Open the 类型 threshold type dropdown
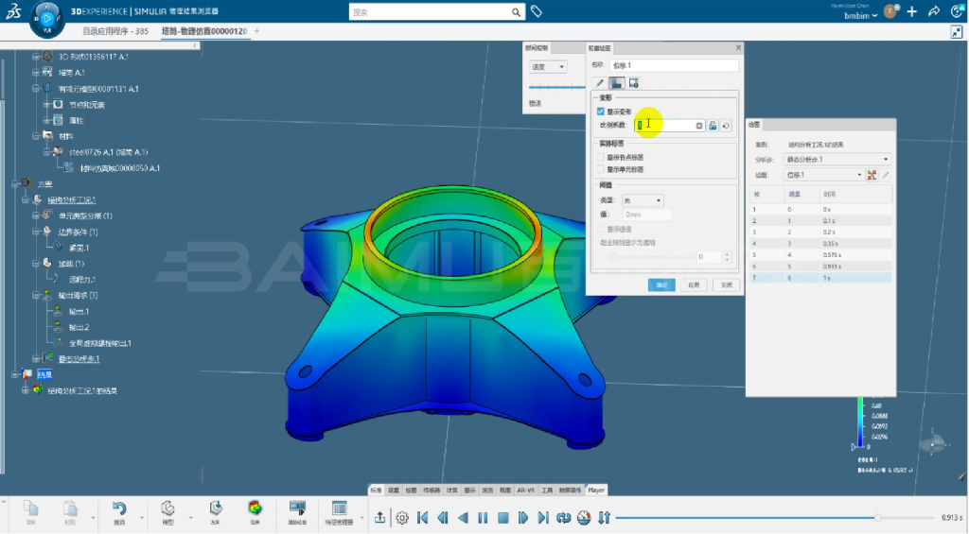Image resolution: width=969 pixels, height=534 pixels. pyautogui.click(x=643, y=200)
